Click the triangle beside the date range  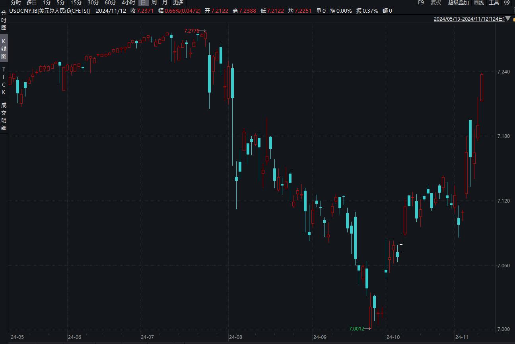click(x=507, y=19)
